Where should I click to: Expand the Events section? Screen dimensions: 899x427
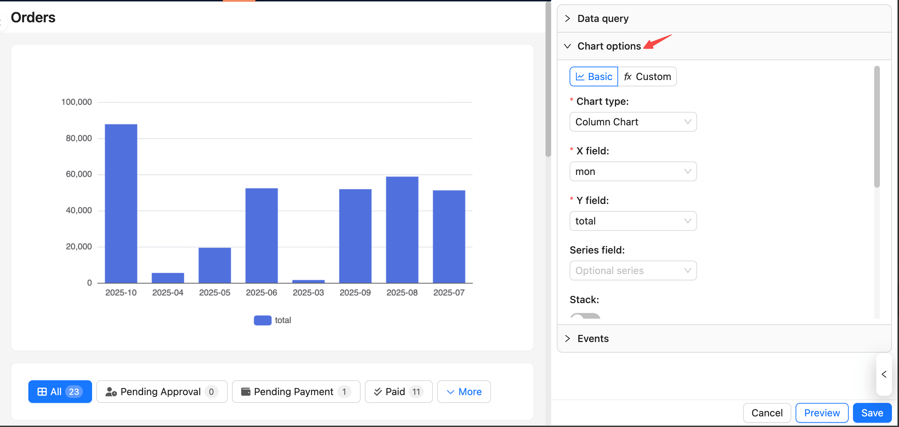tap(593, 338)
